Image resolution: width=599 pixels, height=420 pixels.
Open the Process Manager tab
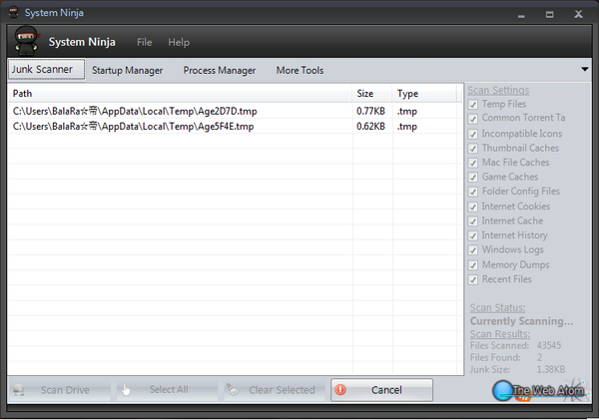tap(220, 70)
